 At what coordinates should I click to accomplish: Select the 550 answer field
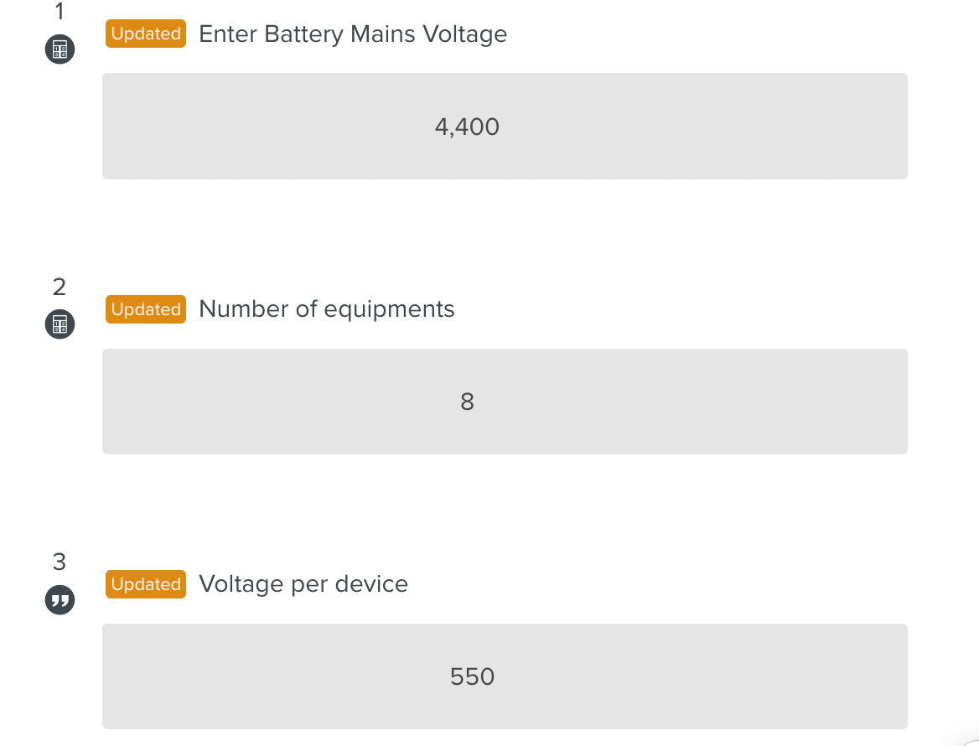(x=505, y=676)
